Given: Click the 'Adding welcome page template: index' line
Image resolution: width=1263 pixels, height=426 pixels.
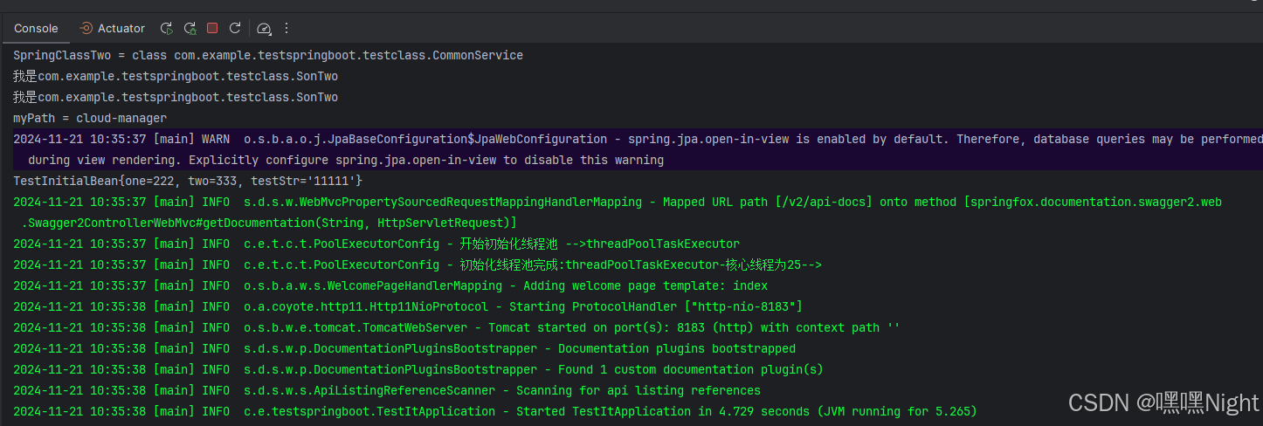Looking at the screenshot, I should 390,285.
